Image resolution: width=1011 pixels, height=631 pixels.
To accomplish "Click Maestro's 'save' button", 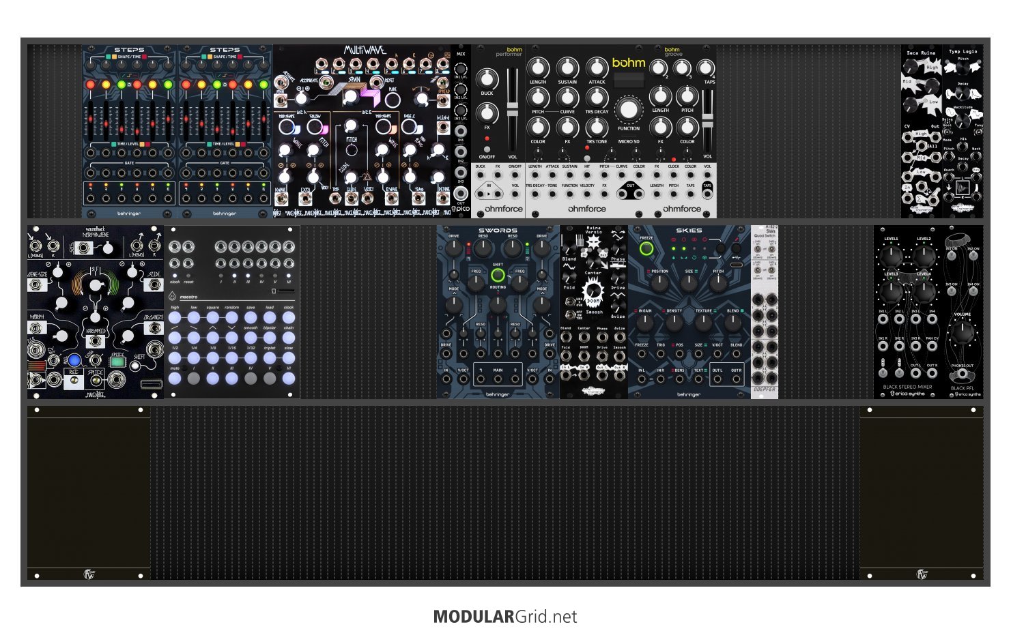I will click(251, 318).
